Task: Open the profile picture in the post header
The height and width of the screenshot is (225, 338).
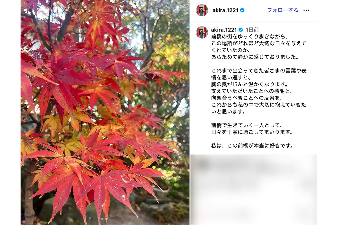Action: coord(202,10)
